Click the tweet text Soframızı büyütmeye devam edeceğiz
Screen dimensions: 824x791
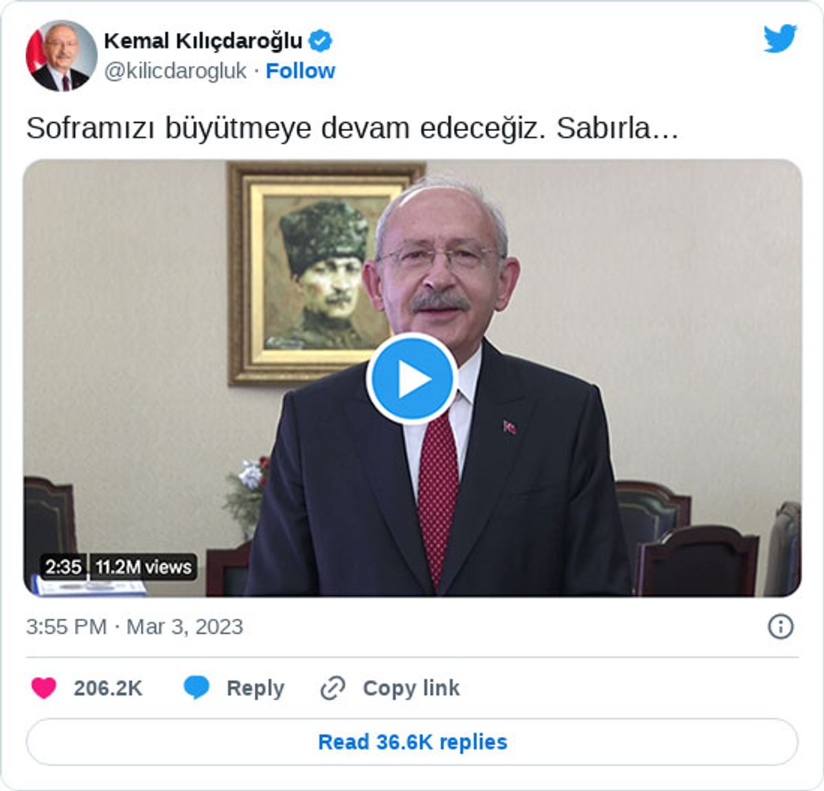coord(286,128)
